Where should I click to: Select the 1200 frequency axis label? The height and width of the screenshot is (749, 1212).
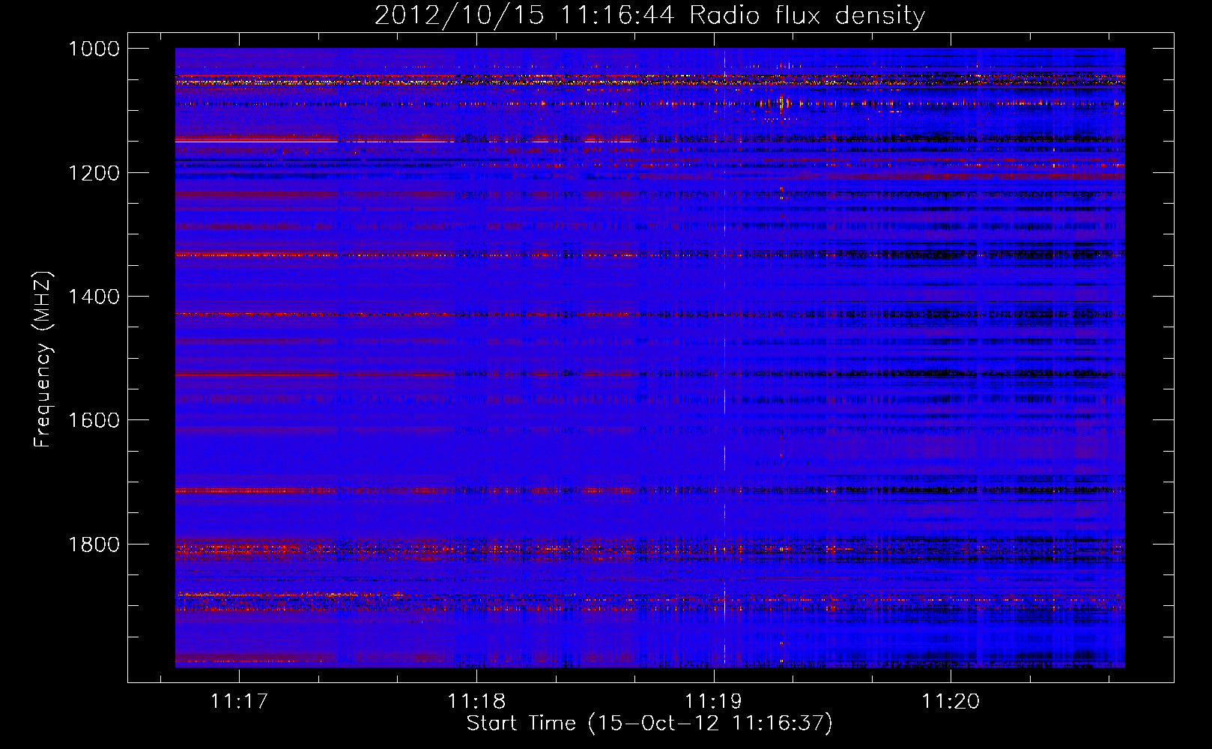[94, 173]
